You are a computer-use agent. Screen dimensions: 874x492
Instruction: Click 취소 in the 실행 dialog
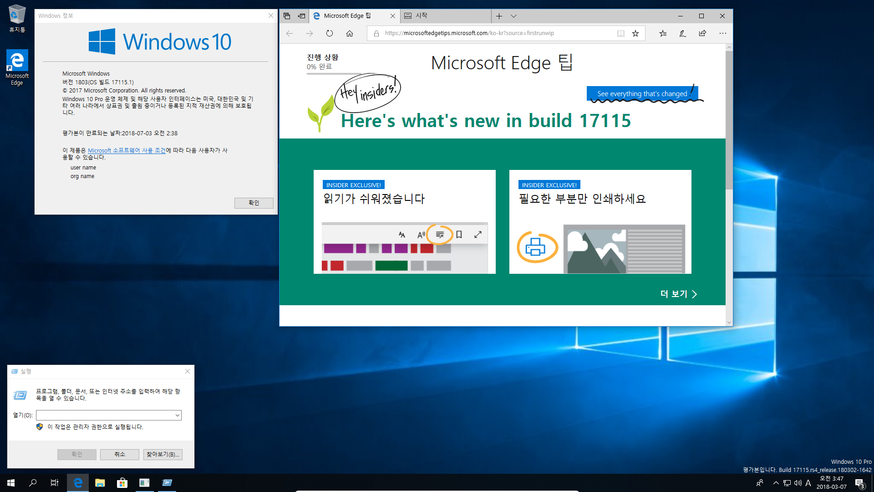coord(120,454)
